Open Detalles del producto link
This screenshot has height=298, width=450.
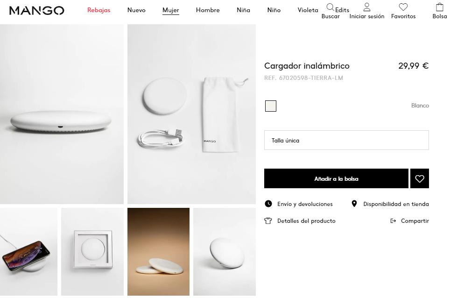coord(306,221)
